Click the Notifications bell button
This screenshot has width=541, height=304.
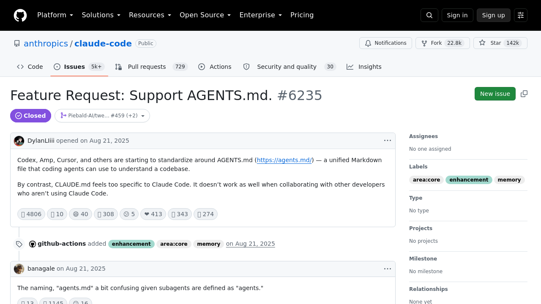[385, 43]
